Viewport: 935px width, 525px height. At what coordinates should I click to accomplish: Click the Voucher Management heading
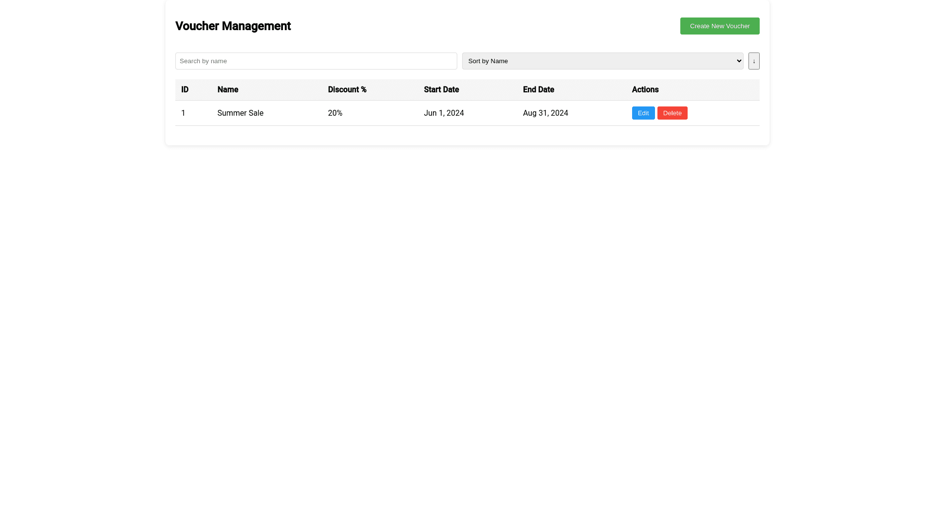click(x=233, y=26)
